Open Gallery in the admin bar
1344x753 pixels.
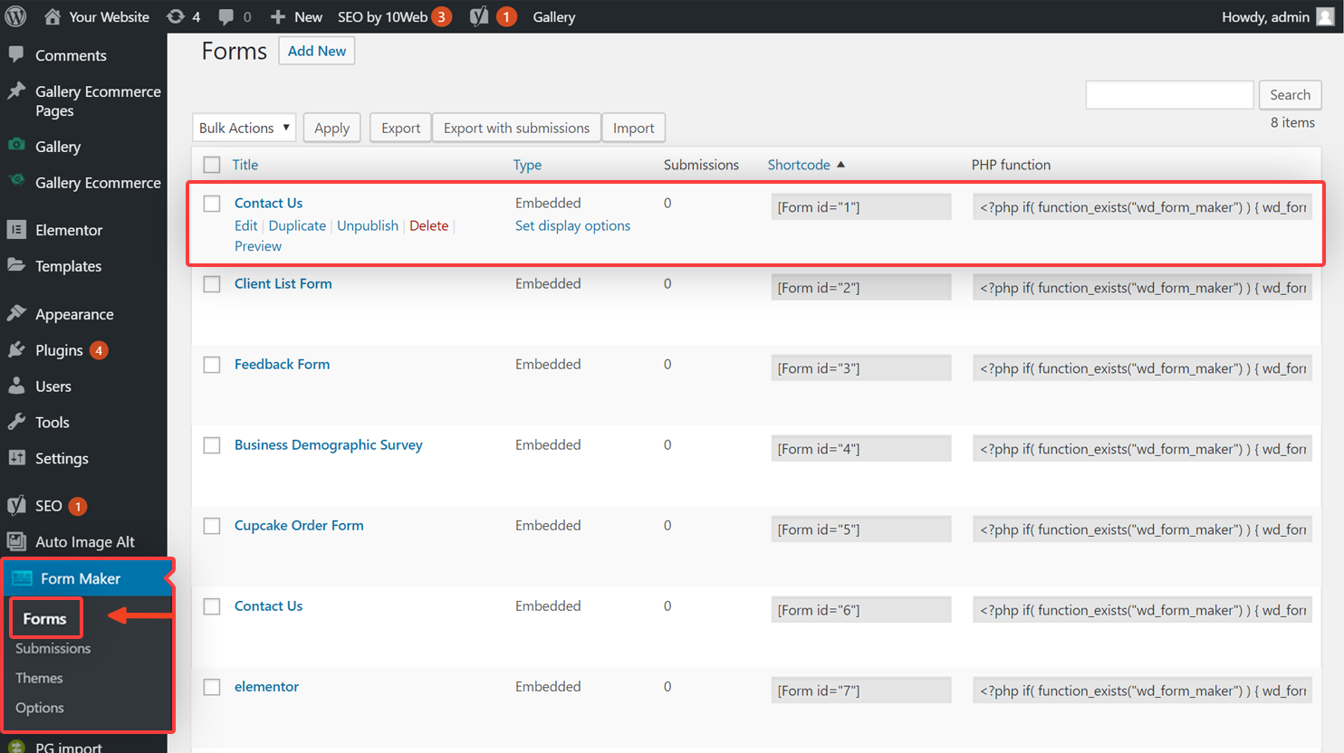(554, 17)
